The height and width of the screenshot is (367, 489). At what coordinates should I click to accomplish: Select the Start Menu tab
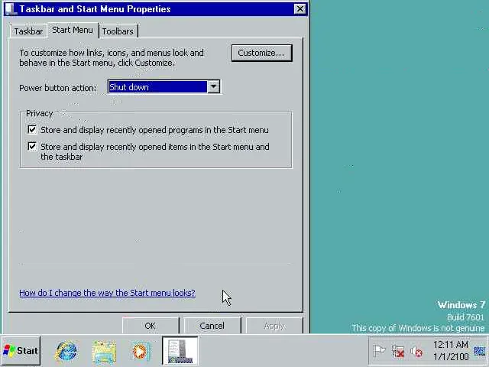point(73,30)
